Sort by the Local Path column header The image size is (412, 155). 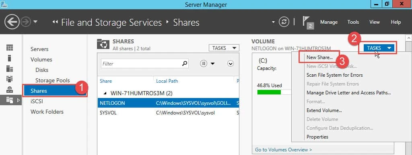[x=167, y=81]
